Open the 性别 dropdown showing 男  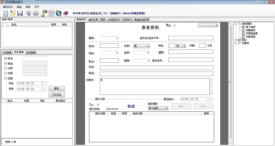click(142, 46)
